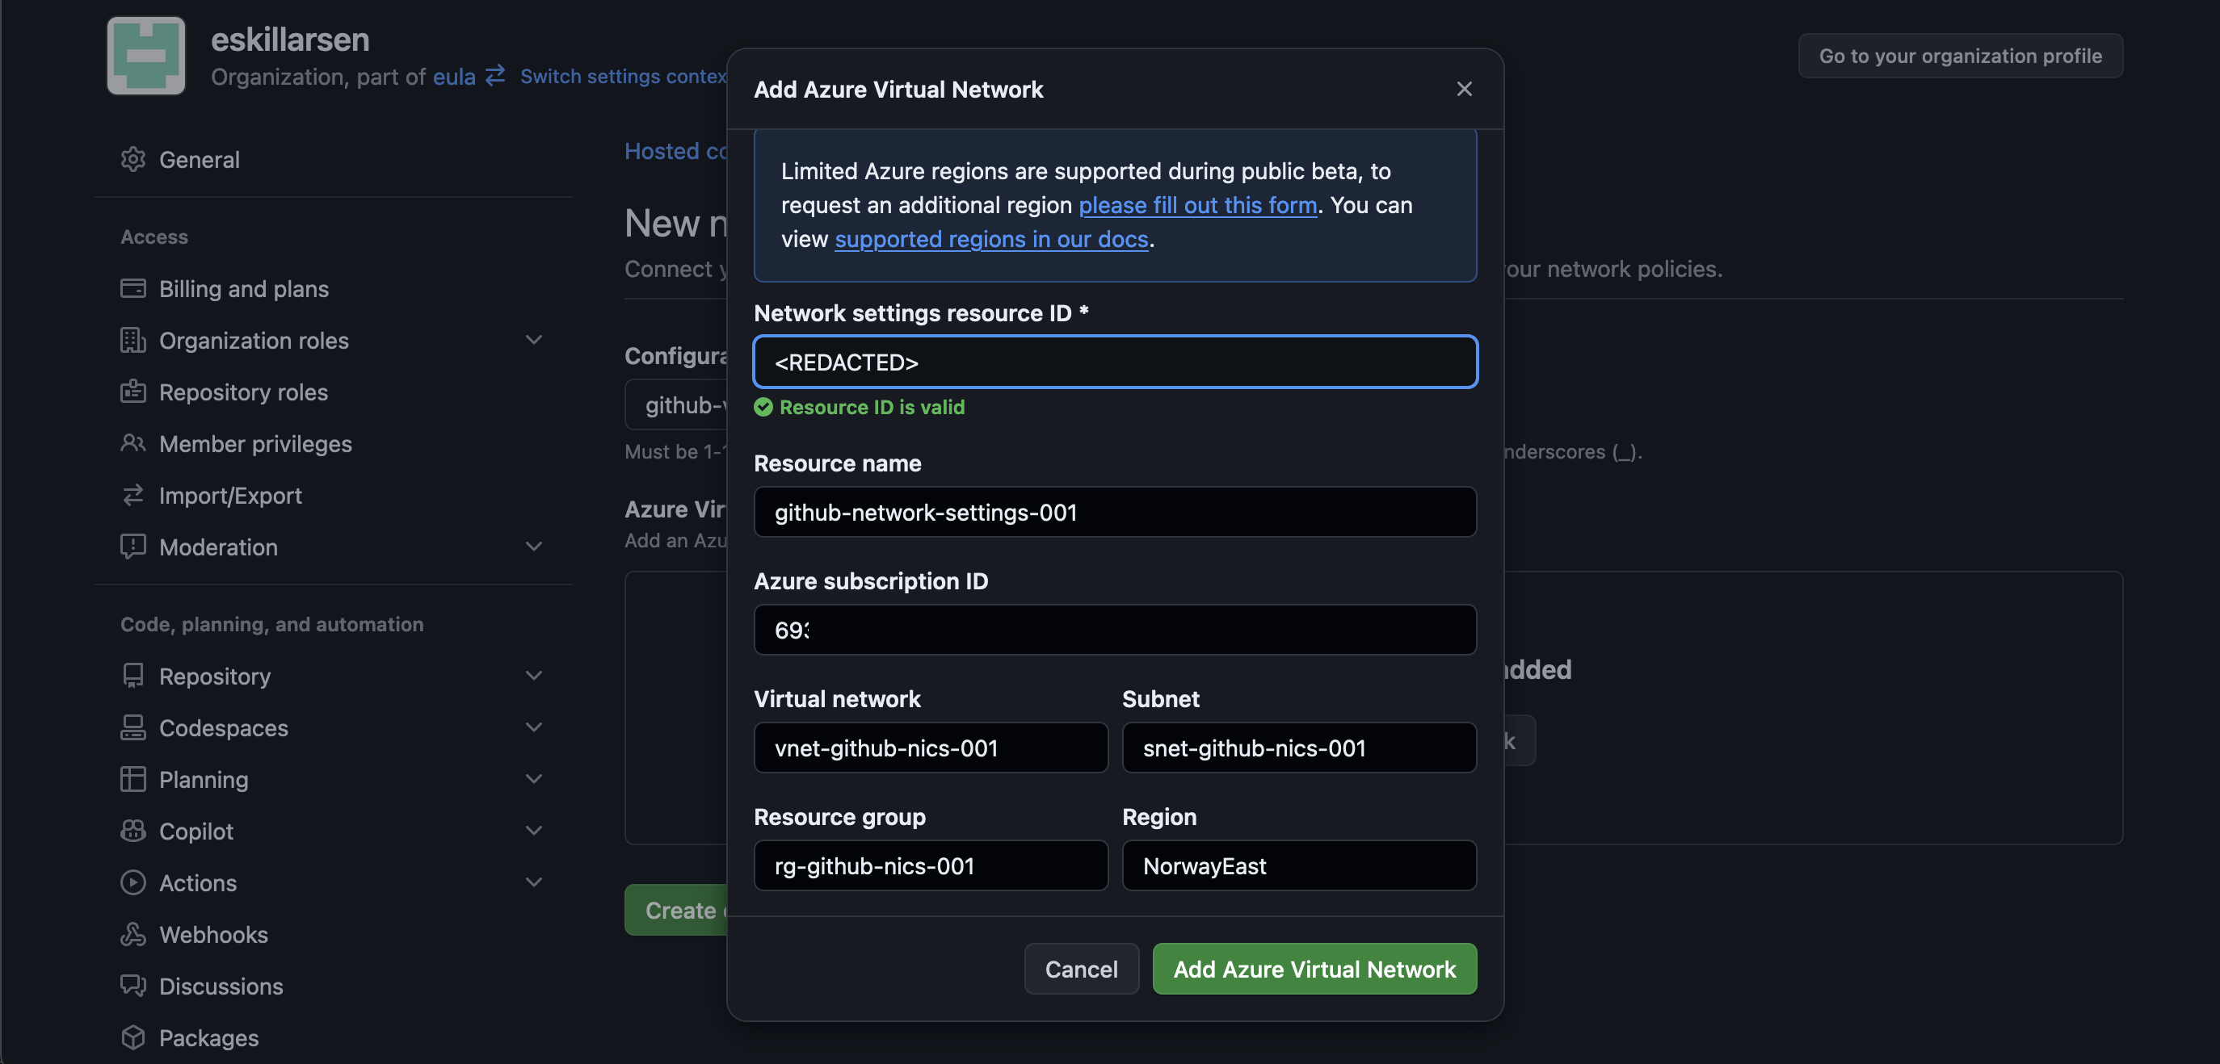Click the Azure subscription ID field

tap(1115, 629)
